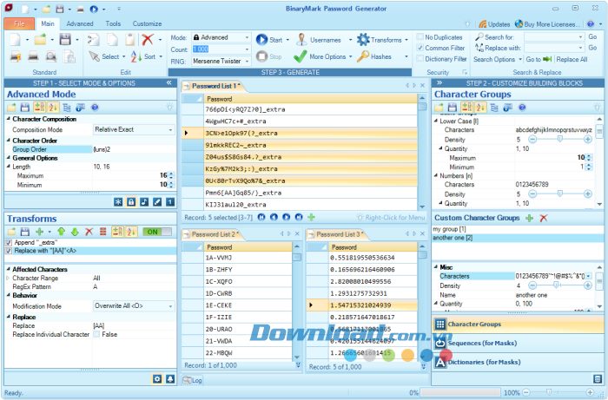Uncheck the Append "_extra" transform

point(10,242)
